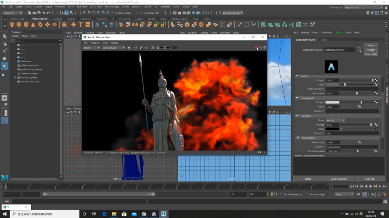Create a polygon torus from the shelf
The width and height of the screenshot is (389, 218).
41,25
